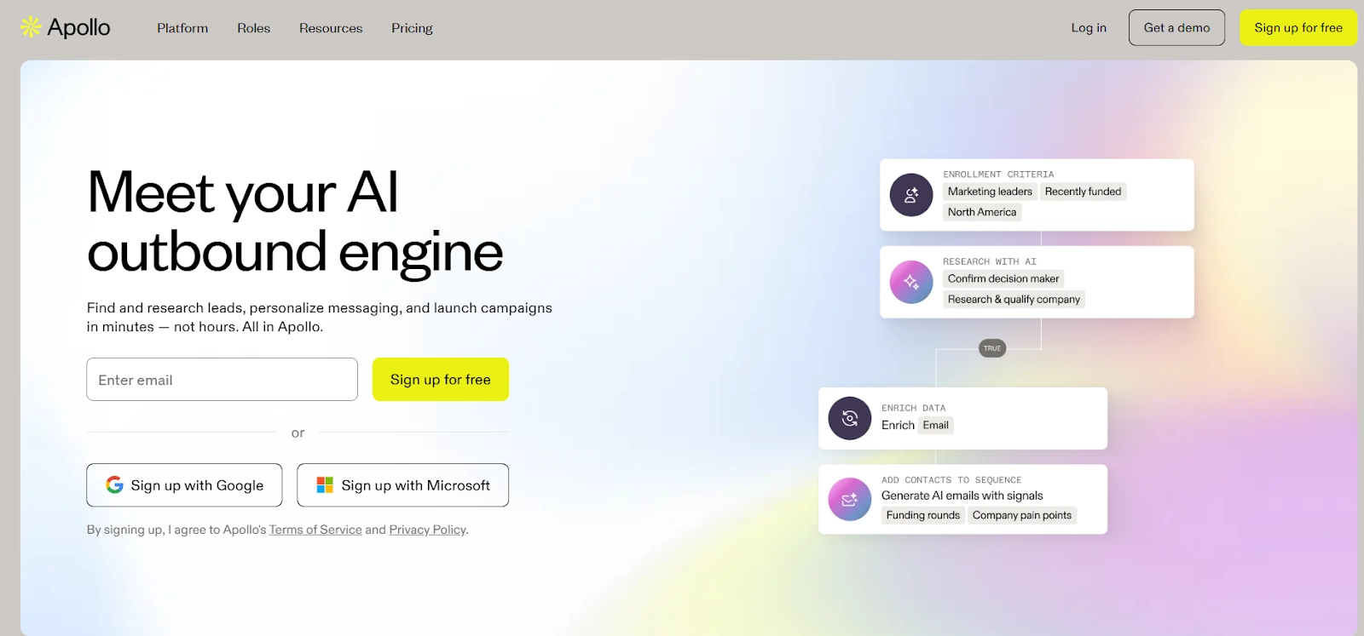
Task: Choose Sign up with Microsoft
Action: tap(402, 485)
